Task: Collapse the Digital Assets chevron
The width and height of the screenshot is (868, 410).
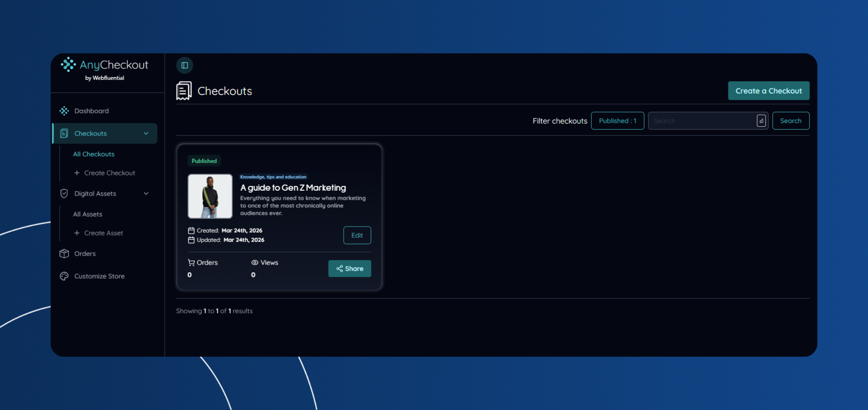Action: 146,193
